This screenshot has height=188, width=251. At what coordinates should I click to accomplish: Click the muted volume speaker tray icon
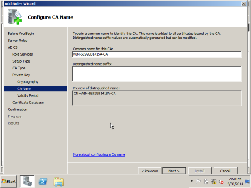[221, 182]
